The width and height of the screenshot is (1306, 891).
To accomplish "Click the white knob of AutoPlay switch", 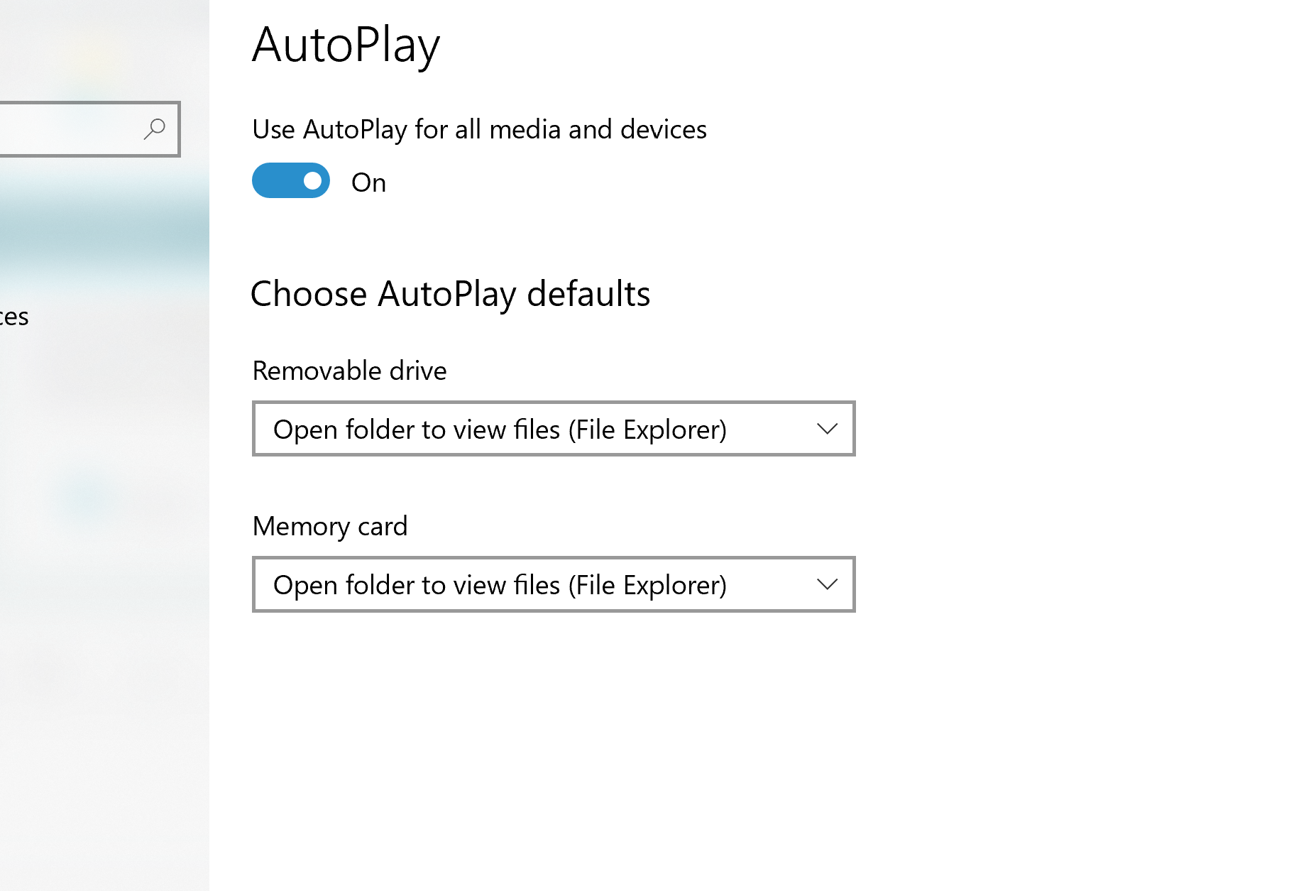I will pos(312,181).
